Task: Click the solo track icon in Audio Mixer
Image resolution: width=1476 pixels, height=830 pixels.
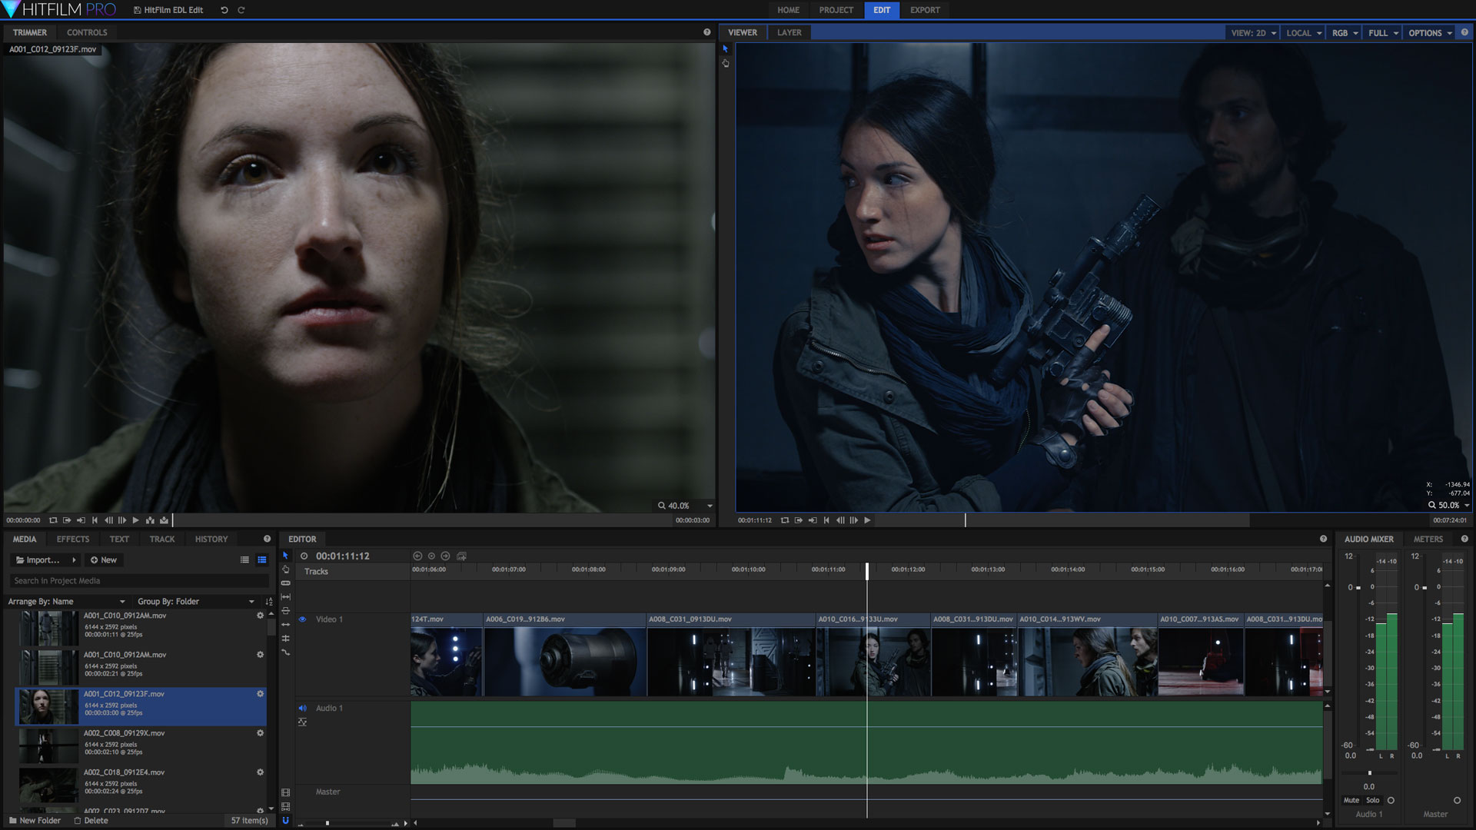Action: tap(1375, 799)
